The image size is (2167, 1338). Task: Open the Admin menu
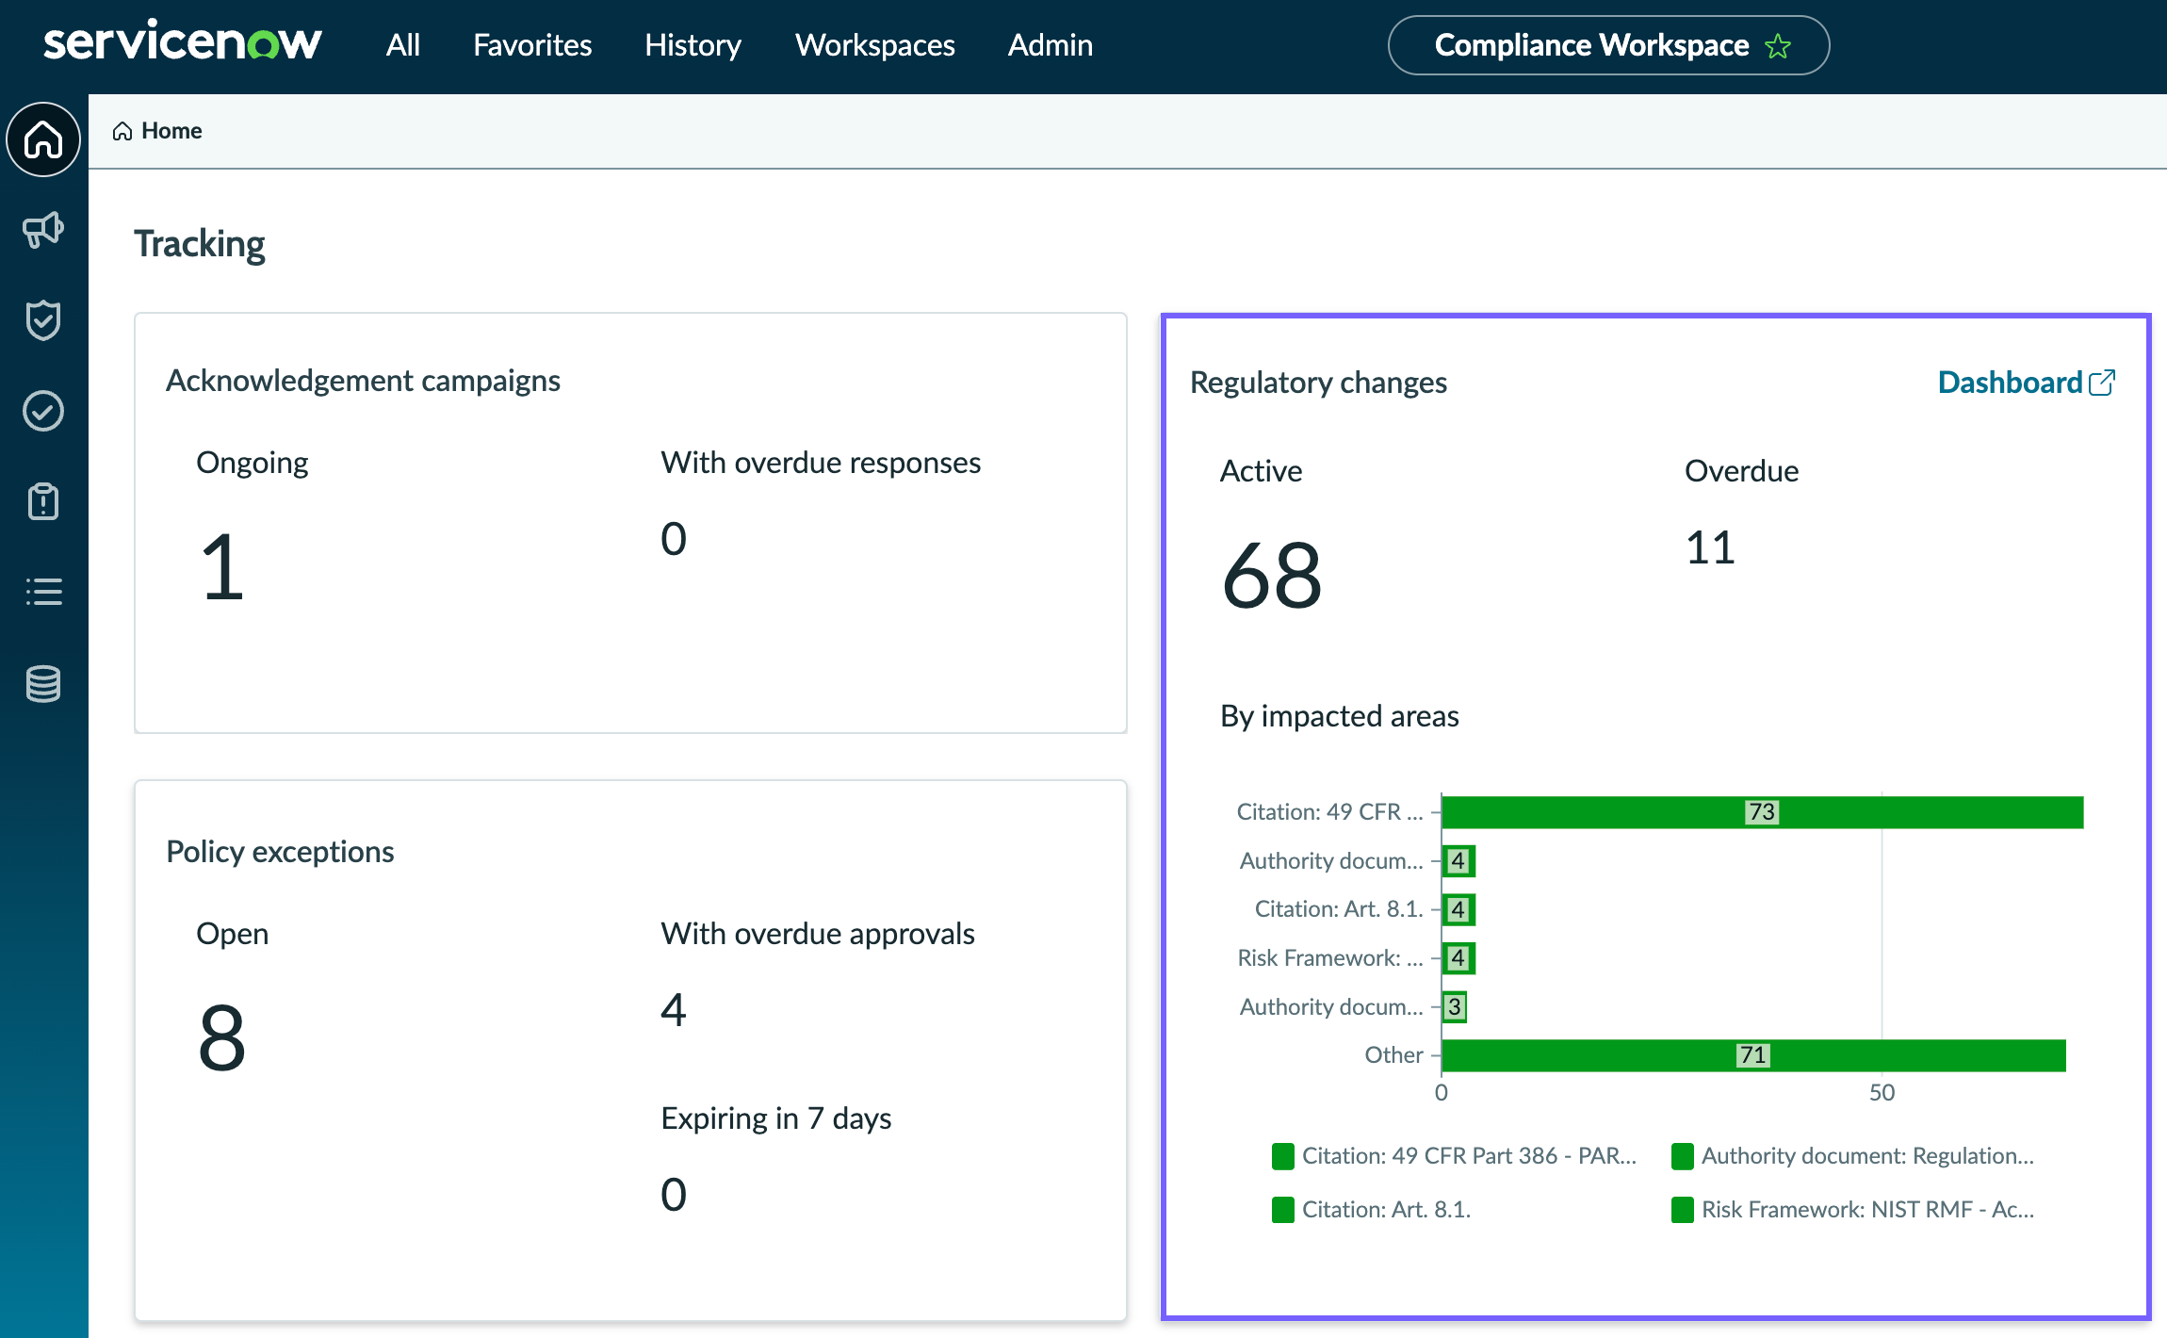click(1051, 45)
